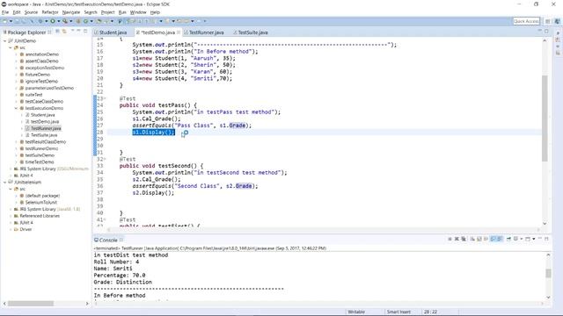Click the Save All toolbar icon
This screenshot has height=316, width=563.
(x=24, y=21)
